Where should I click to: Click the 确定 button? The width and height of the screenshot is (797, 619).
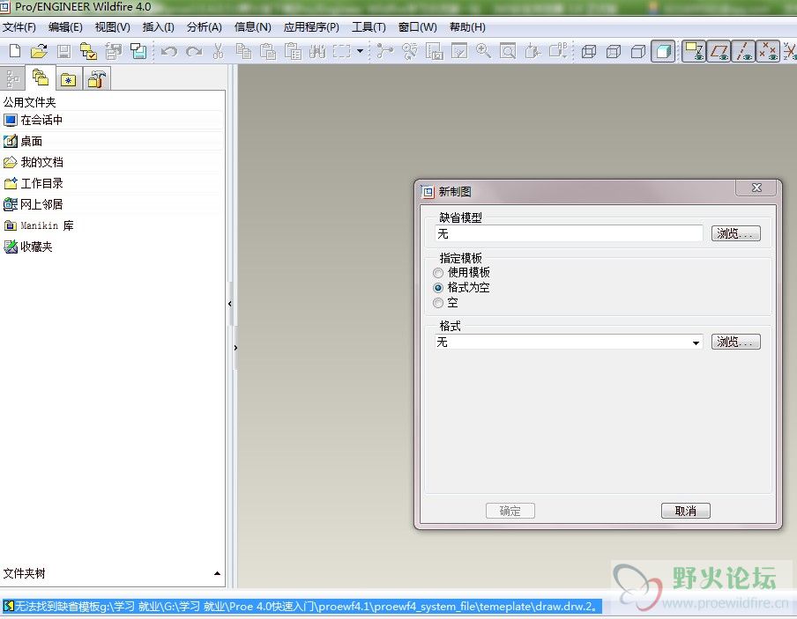(510, 511)
